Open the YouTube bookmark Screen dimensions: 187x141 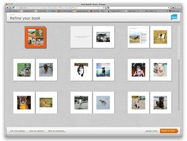(x=97, y=11)
